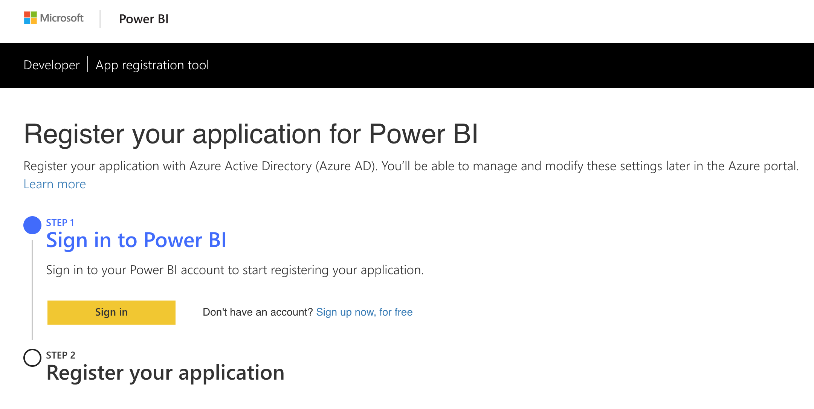
Task: Click the Sign in to Power BI heading
Action: tap(136, 240)
